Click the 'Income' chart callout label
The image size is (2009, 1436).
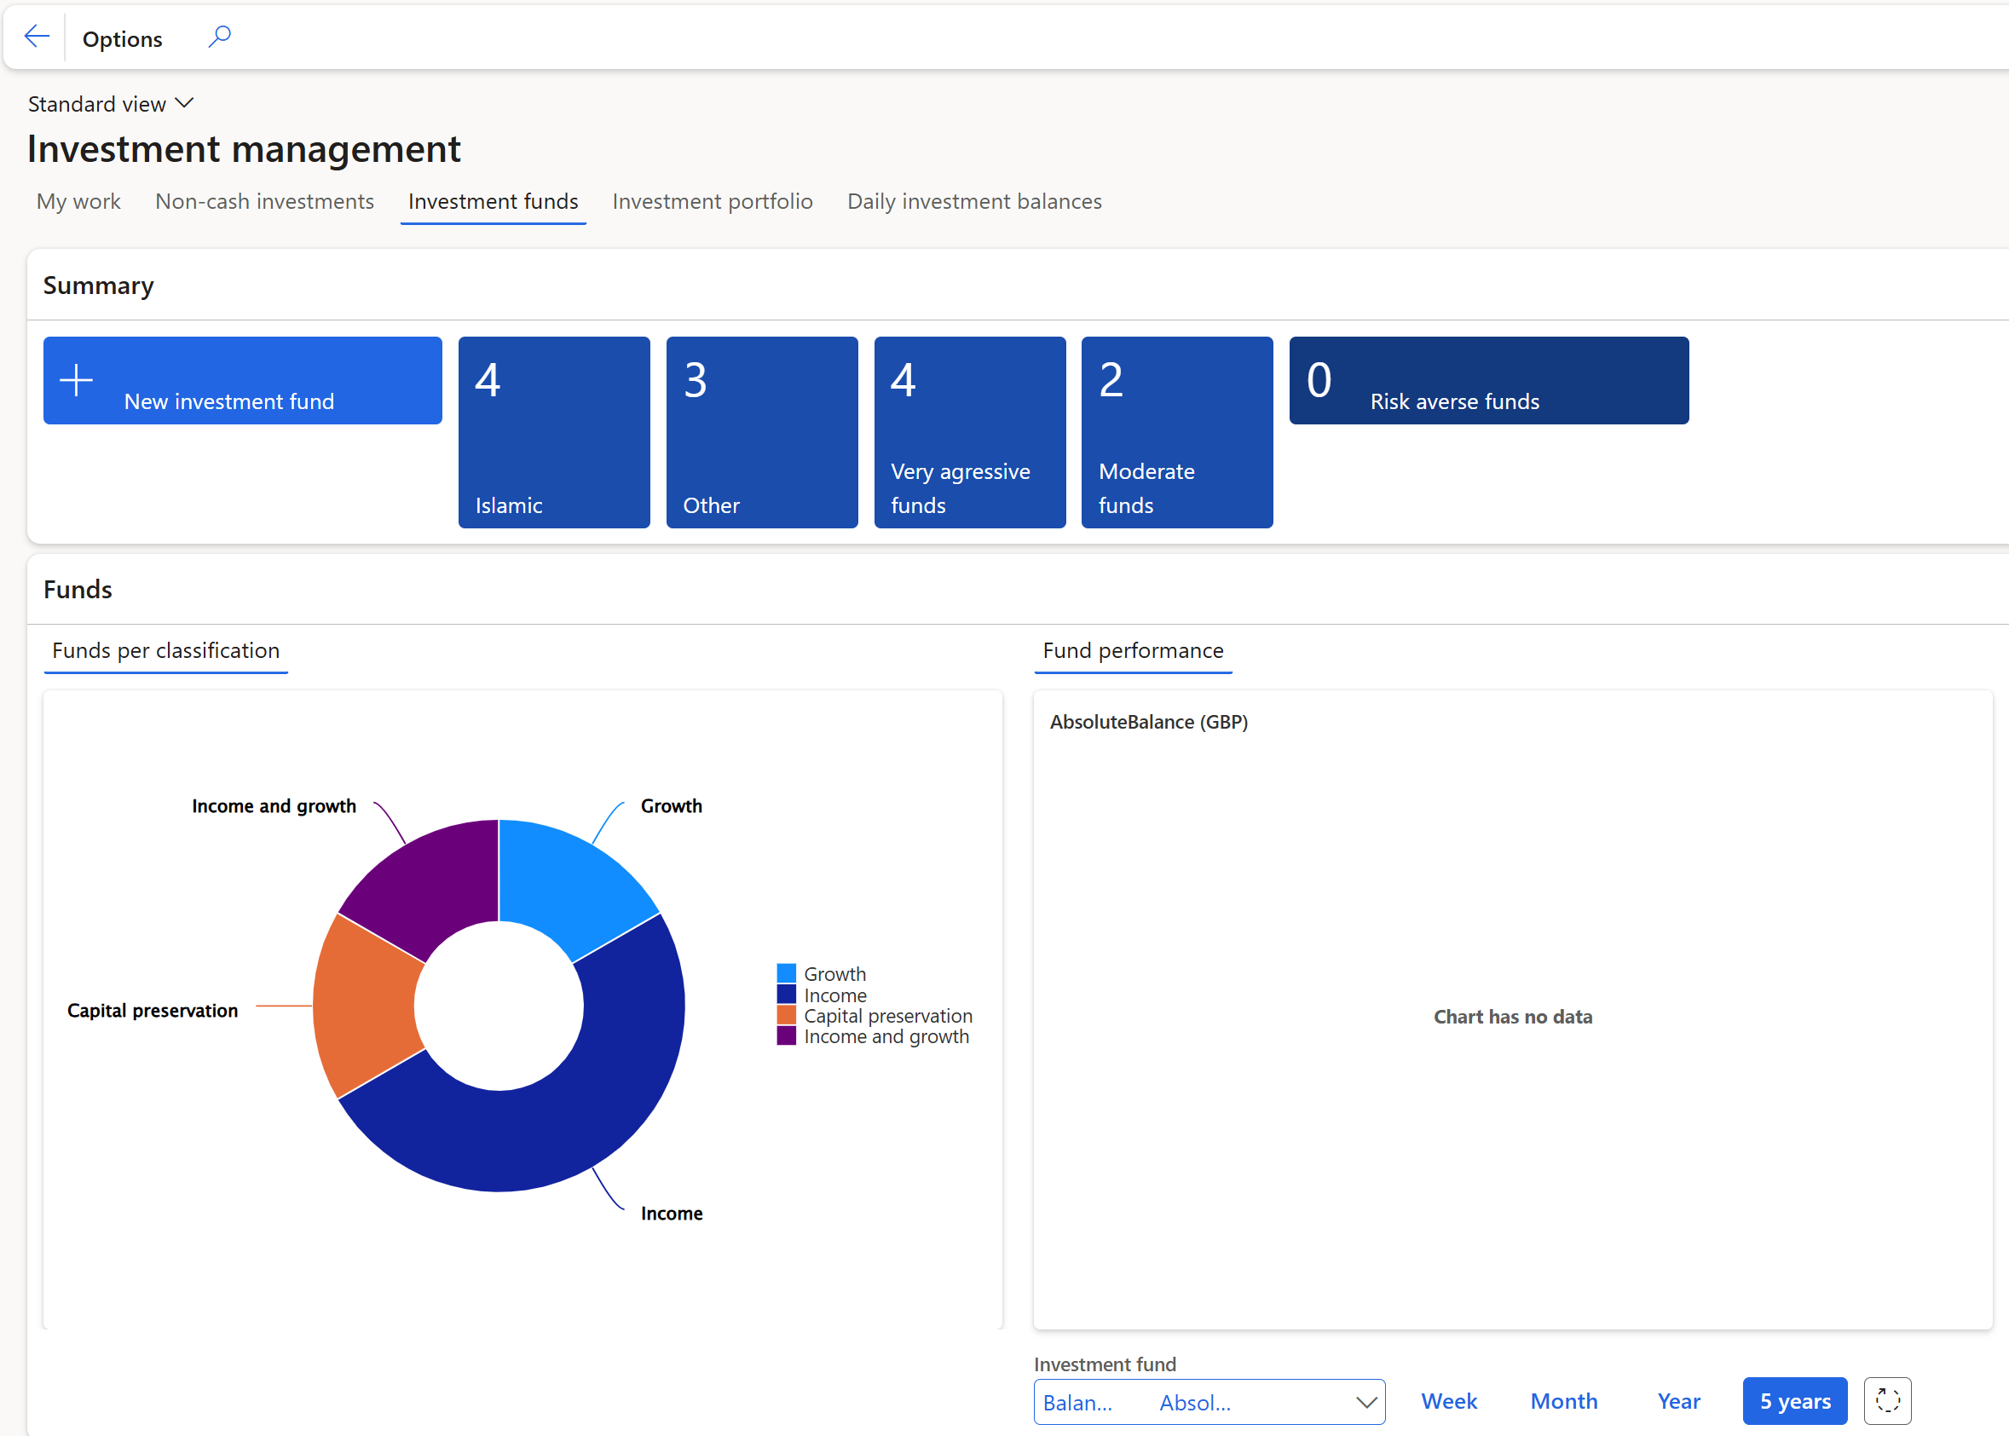click(671, 1214)
